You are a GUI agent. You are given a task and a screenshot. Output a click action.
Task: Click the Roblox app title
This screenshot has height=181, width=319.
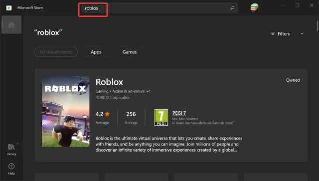(109, 82)
